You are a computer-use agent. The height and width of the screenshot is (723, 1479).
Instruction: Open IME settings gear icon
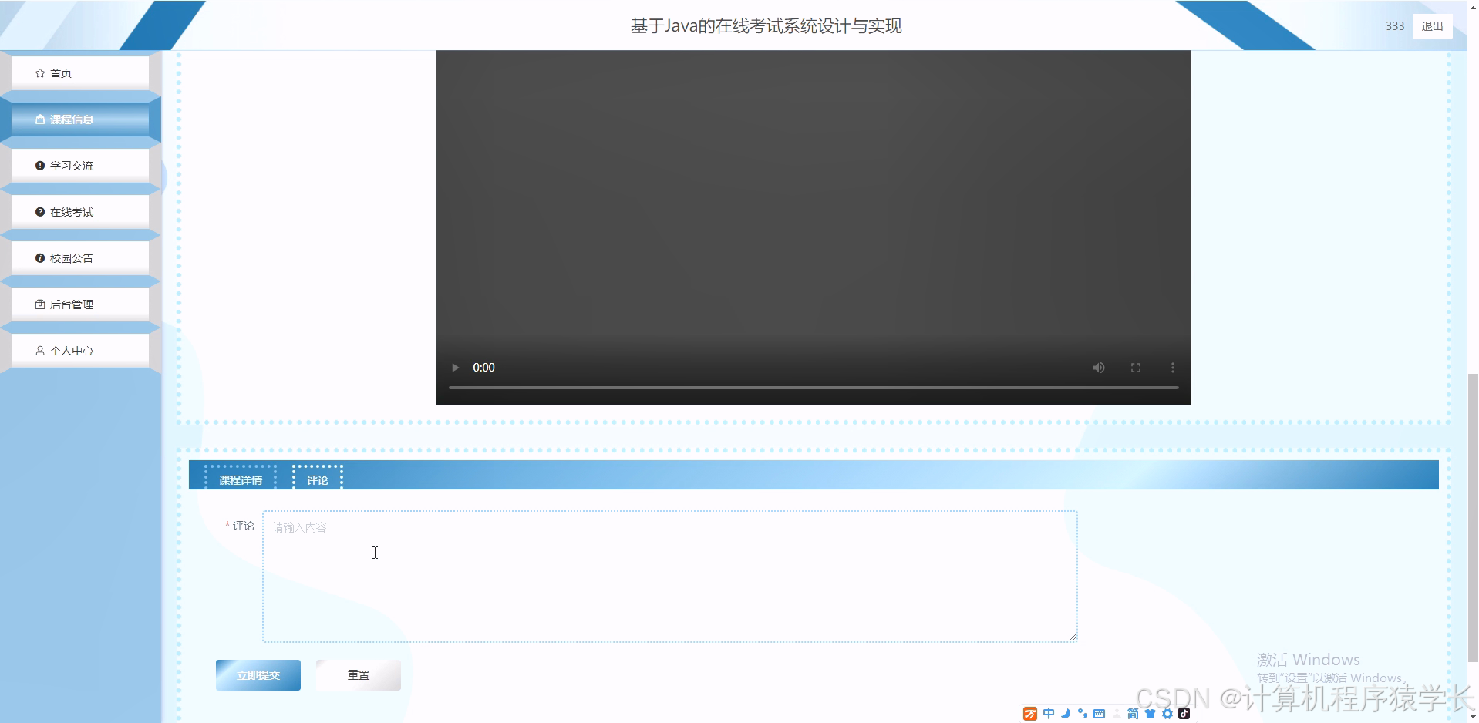click(1167, 714)
